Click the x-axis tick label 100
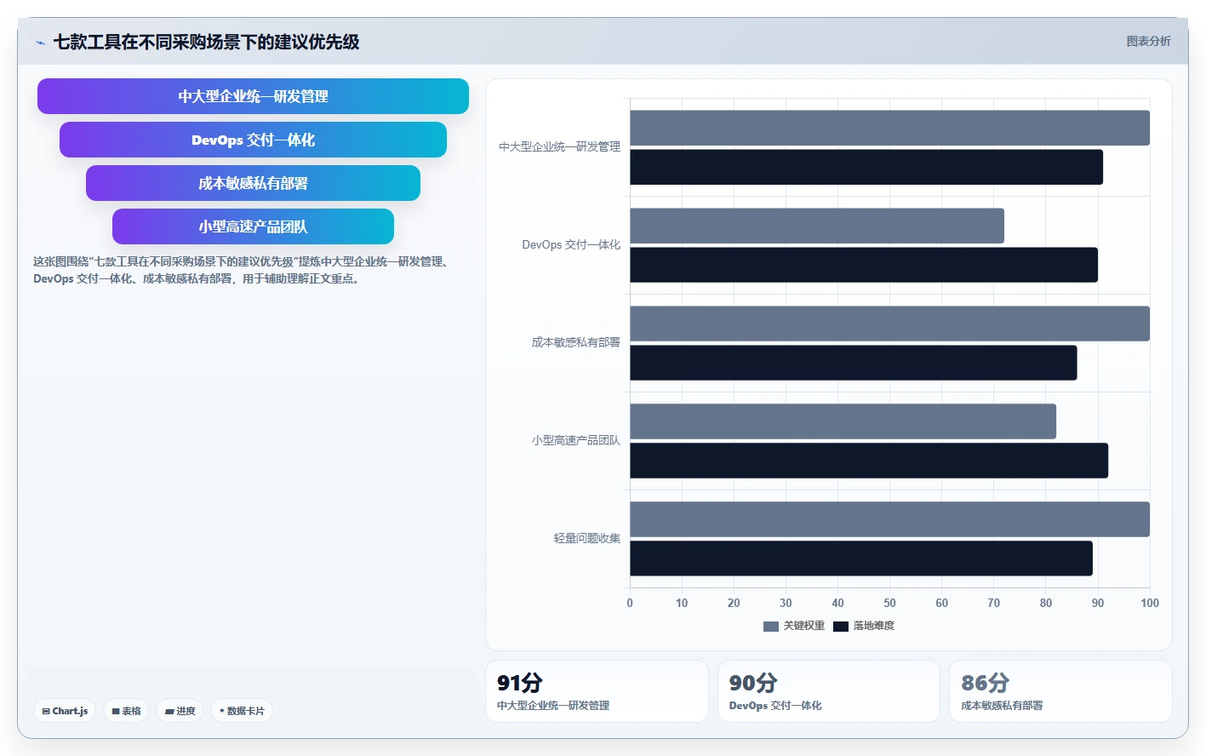 pos(1150,603)
